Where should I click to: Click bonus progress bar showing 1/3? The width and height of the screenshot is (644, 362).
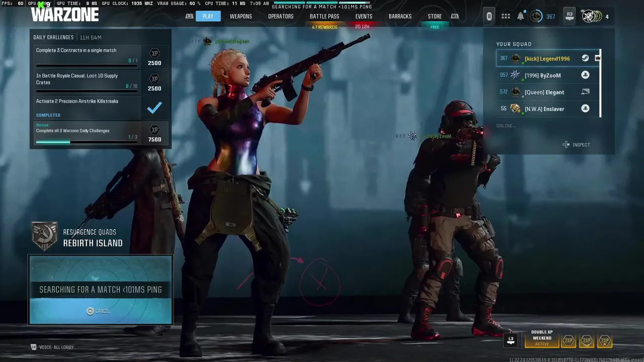click(x=87, y=142)
